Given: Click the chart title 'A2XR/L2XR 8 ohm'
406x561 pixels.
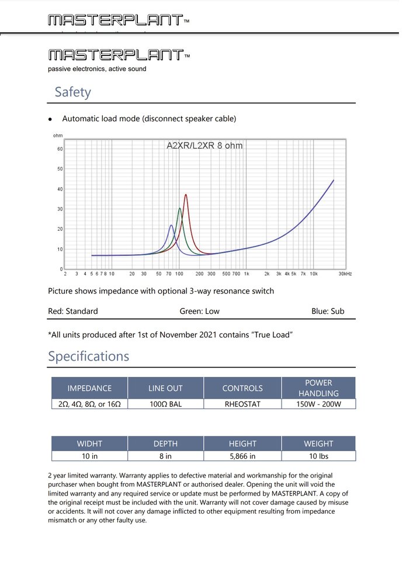Looking at the screenshot, I should pos(204,146).
